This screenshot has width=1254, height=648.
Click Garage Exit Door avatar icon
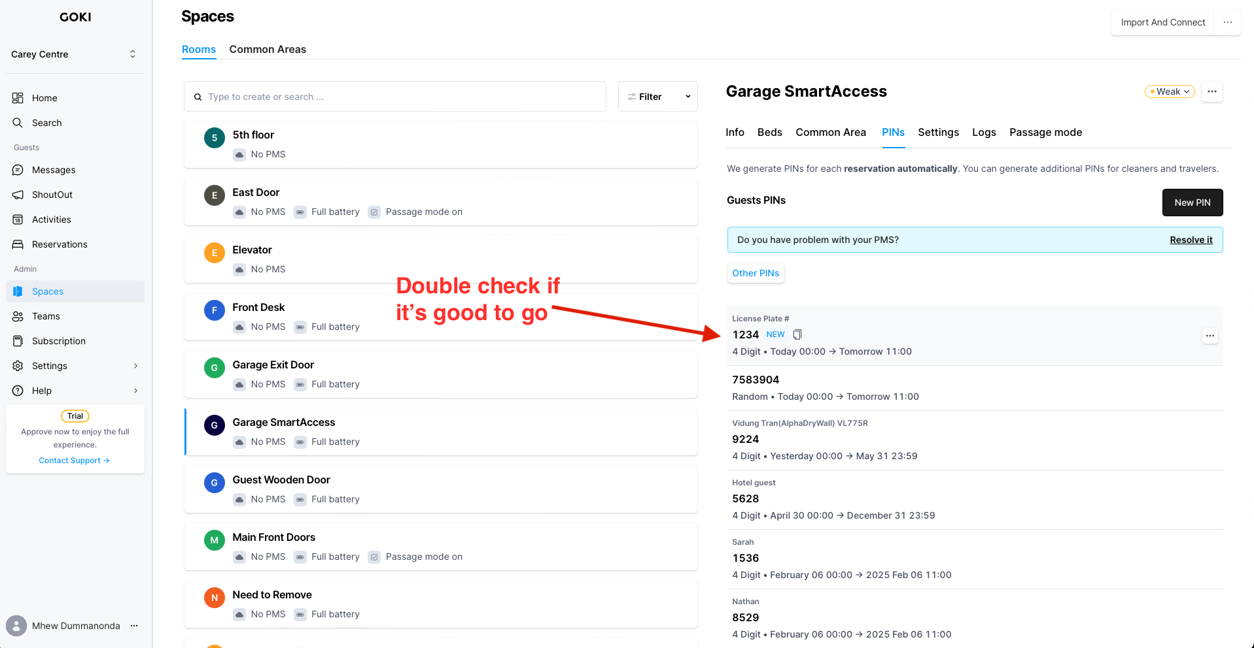(215, 368)
